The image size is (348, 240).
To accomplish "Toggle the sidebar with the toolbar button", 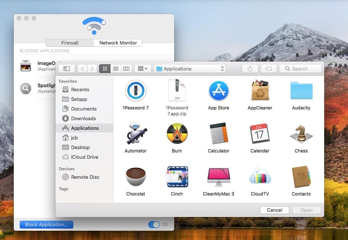I will (67, 69).
